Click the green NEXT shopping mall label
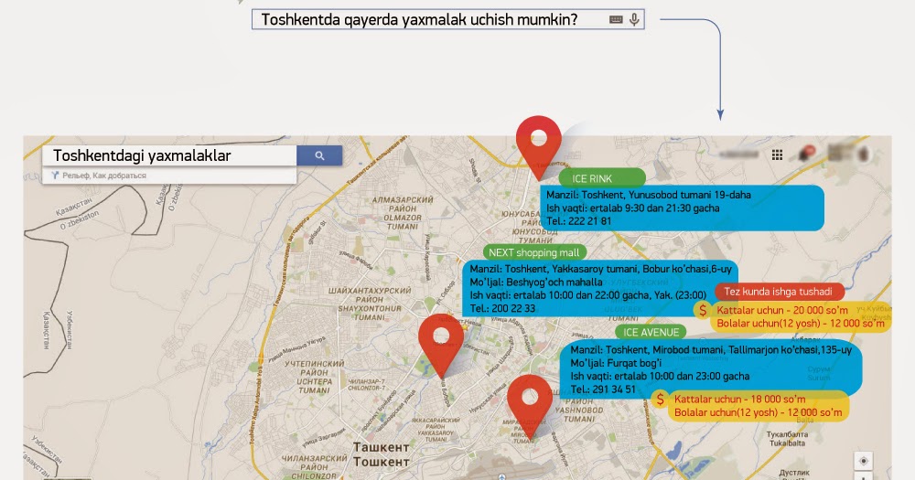This screenshot has height=480, width=915. (x=534, y=252)
